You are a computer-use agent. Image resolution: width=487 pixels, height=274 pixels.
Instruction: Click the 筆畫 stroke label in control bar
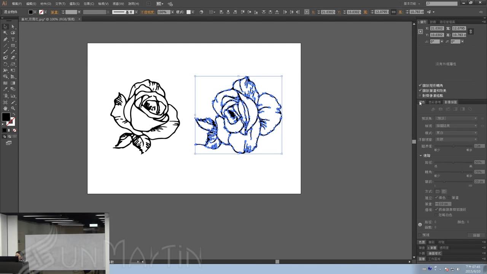click(54, 12)
